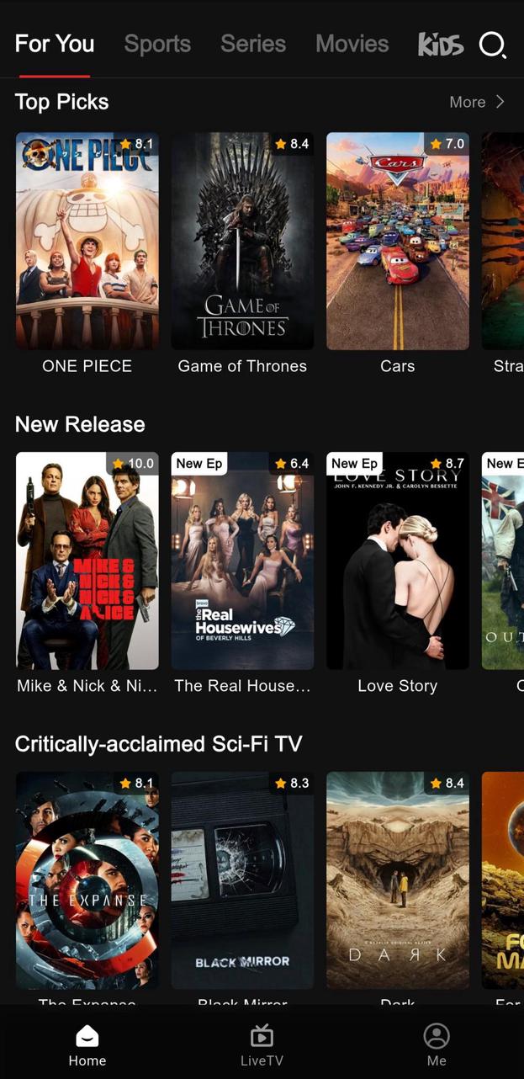Switch to the Sports tab
The image size is (524, 1079).
(x=157, y=44)
